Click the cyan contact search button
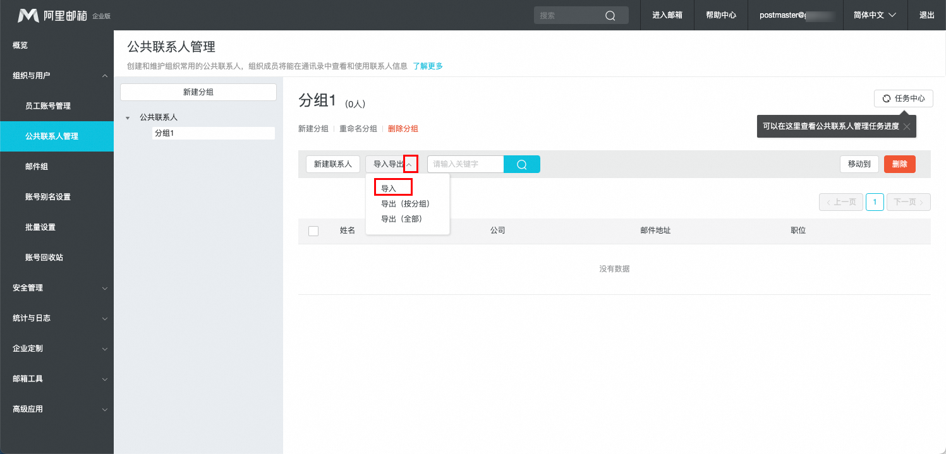The image size is (946, 454). tap(521, 164)
